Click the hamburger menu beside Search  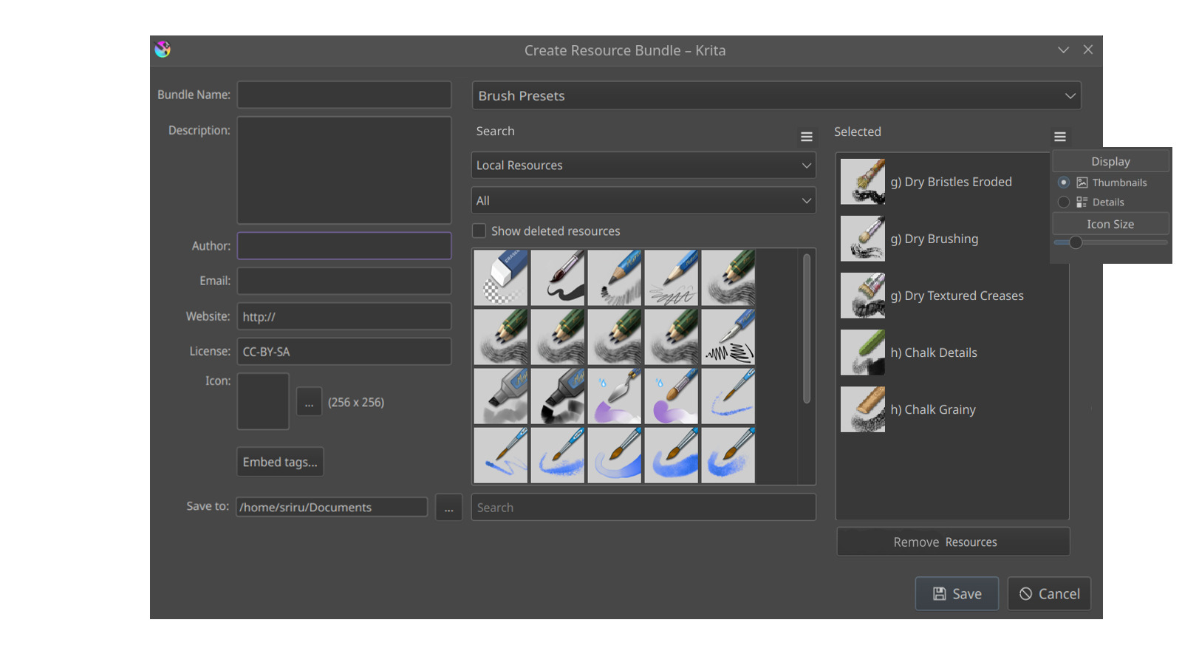coord(806,137)
